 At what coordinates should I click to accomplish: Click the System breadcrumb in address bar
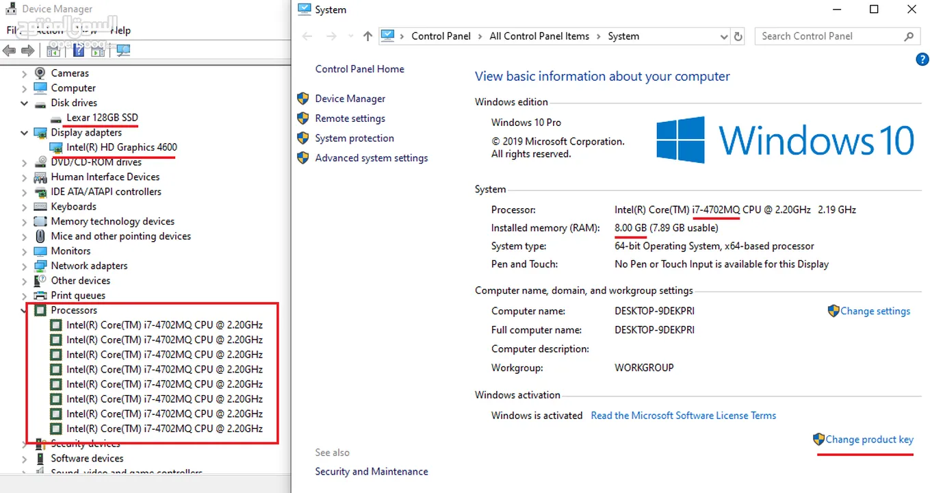coord(623,36)
